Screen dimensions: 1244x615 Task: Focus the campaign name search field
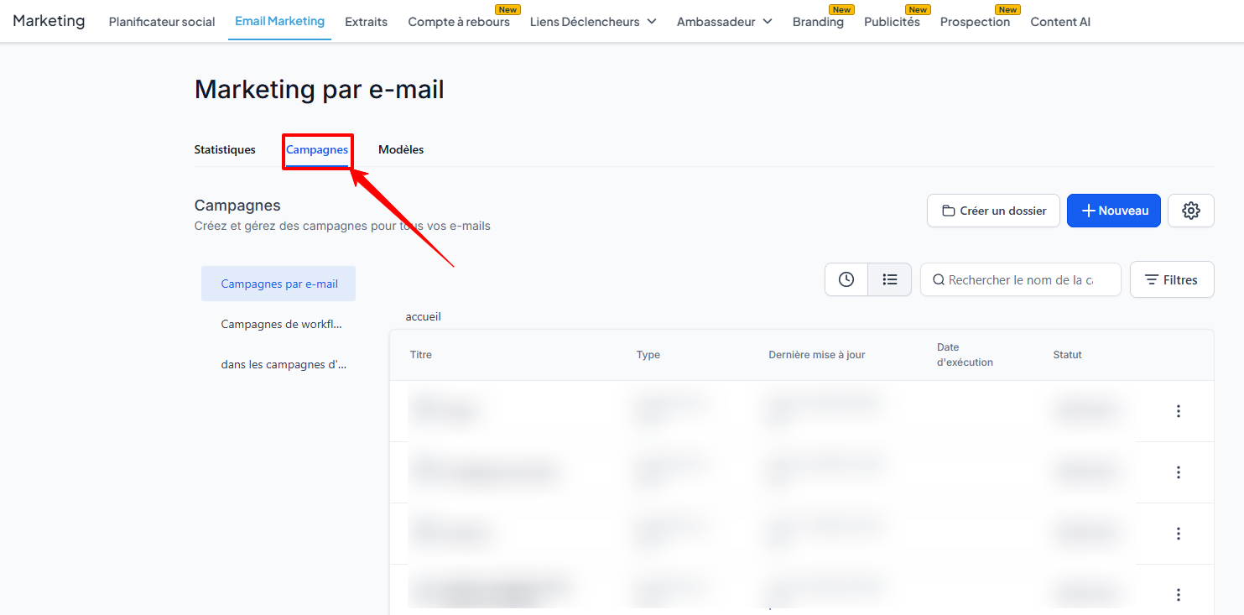click(1020, 279)
